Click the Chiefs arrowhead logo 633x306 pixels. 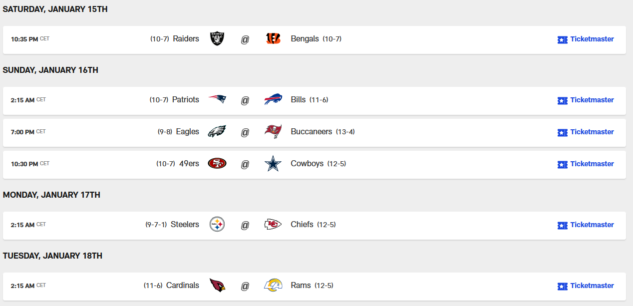(273, 225)
